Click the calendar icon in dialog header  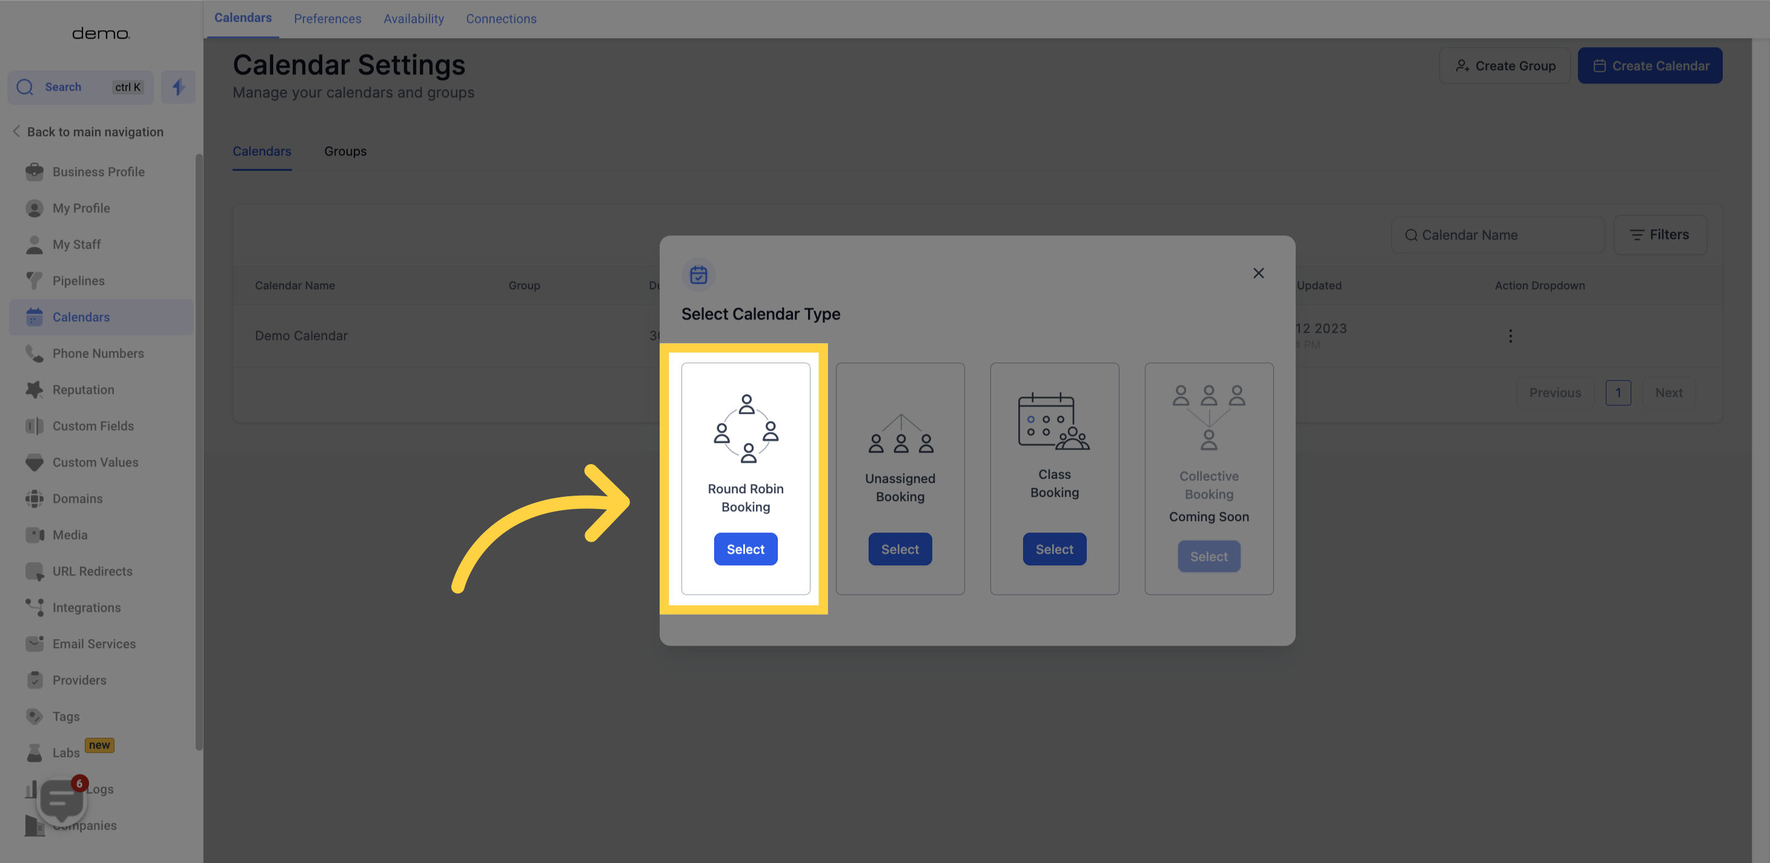click(698, 274)
